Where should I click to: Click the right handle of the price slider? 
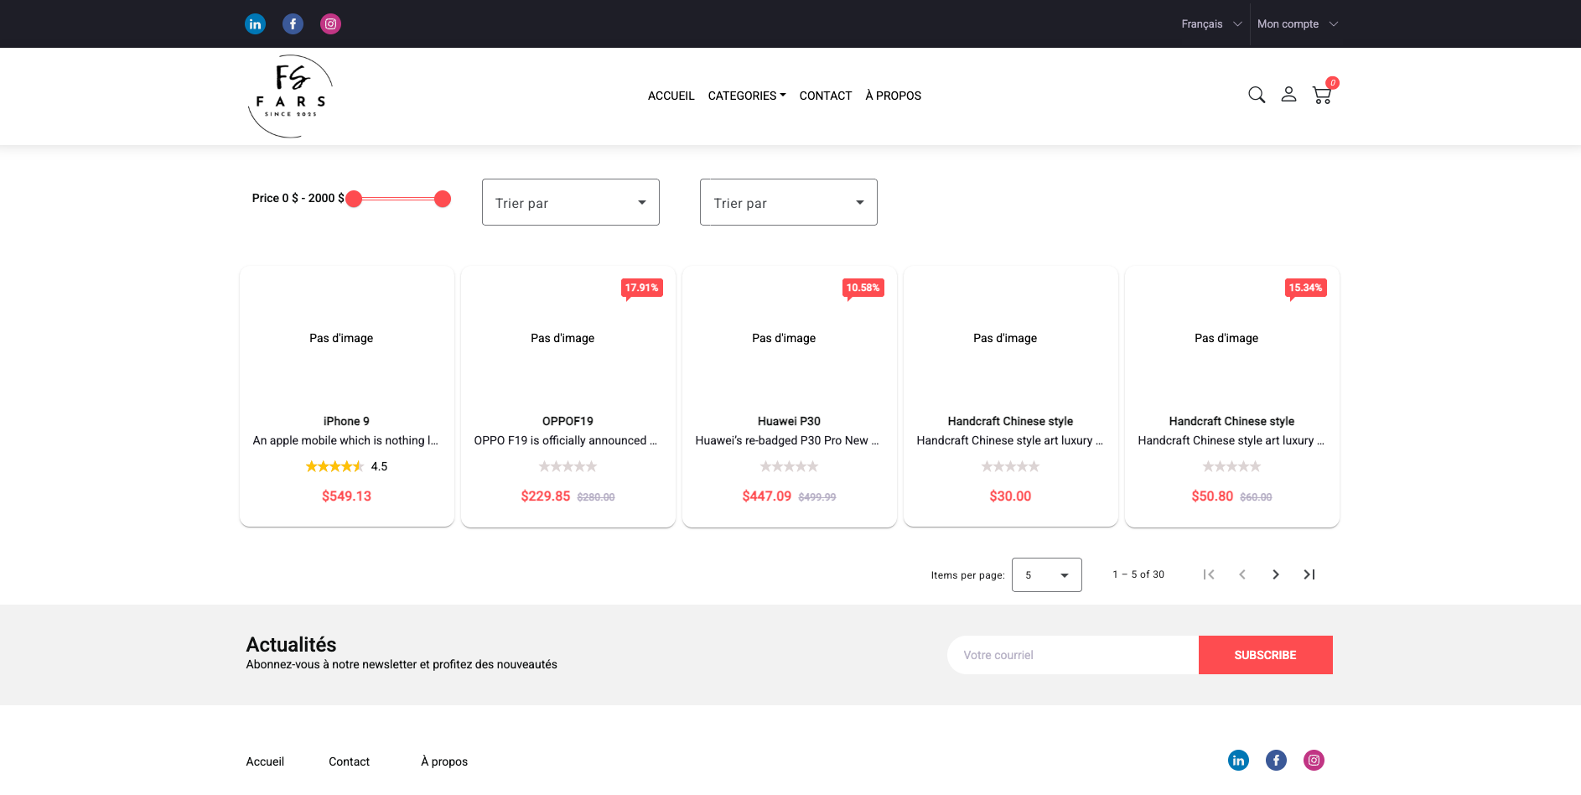443,199
